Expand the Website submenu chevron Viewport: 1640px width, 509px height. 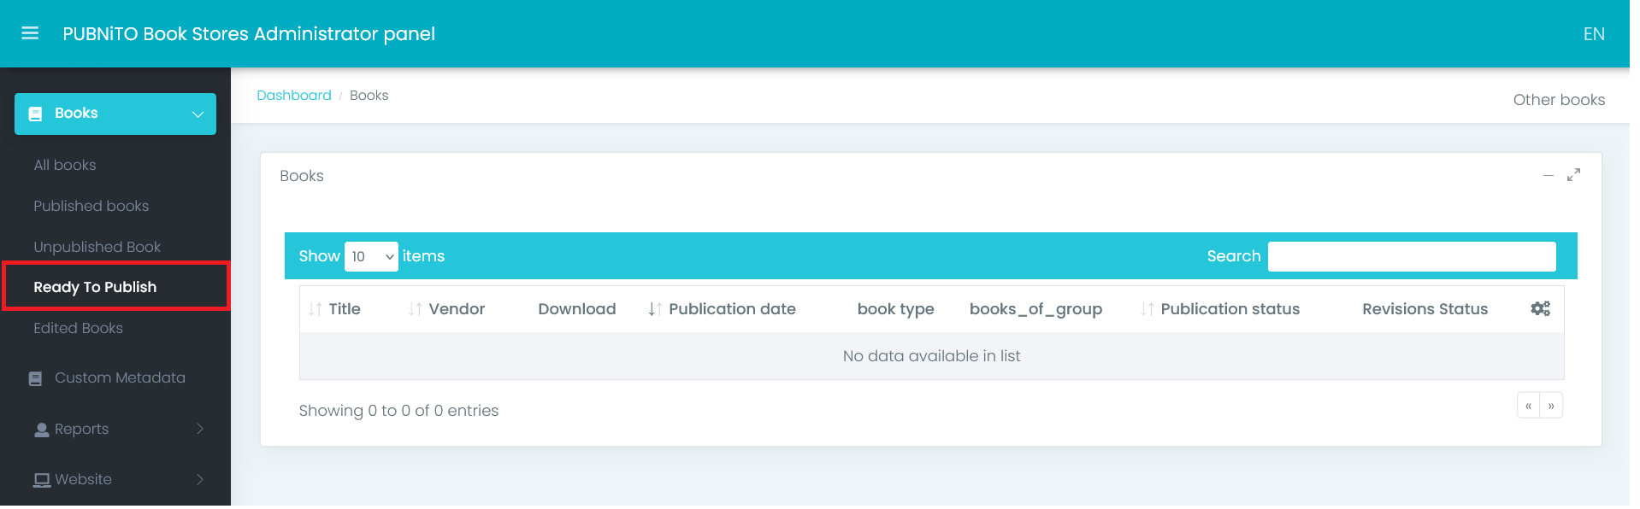click(x=200, y=479)
